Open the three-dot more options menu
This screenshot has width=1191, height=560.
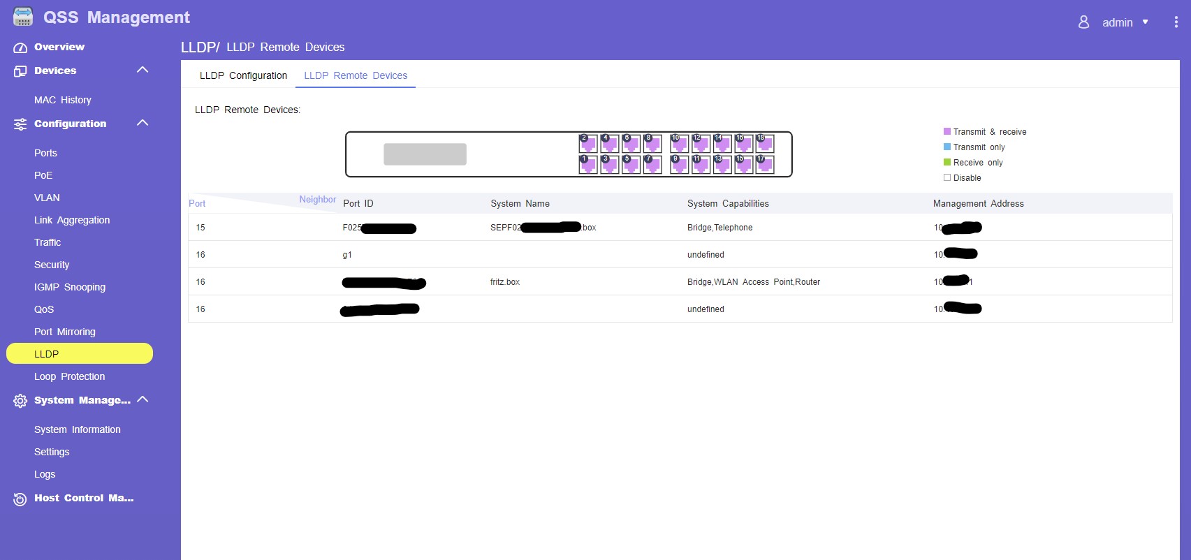[1176, 22]
